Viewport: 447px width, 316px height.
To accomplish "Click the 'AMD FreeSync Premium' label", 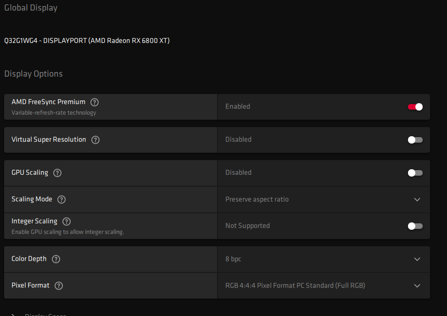I will pyautogui.click(x=49, y=102).
